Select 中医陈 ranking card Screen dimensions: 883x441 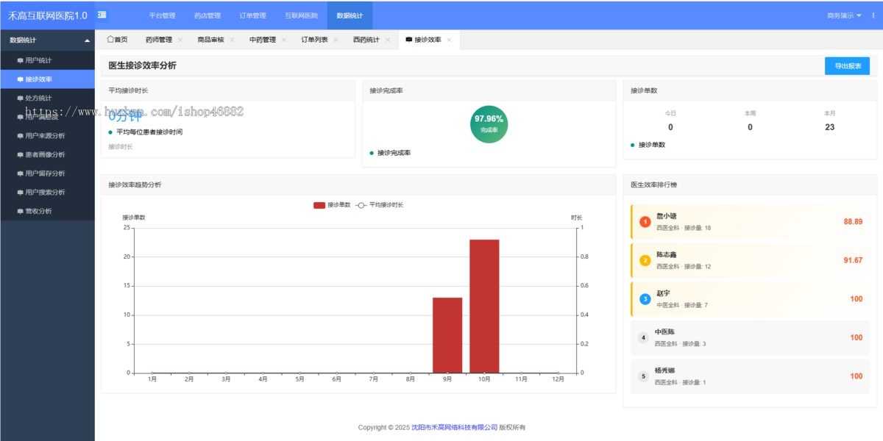point(750,337)
